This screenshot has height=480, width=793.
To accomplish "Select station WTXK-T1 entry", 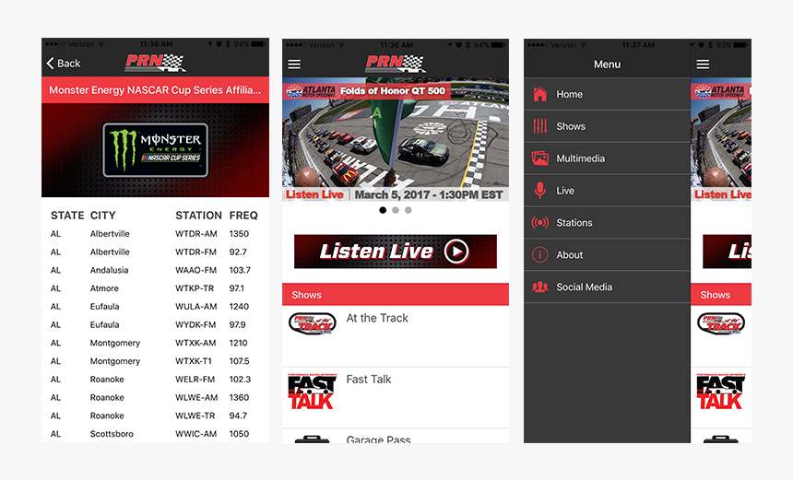I will [x=194, y=361].
